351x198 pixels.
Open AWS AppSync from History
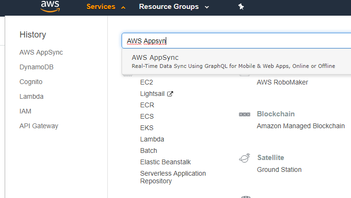point(41,53)
